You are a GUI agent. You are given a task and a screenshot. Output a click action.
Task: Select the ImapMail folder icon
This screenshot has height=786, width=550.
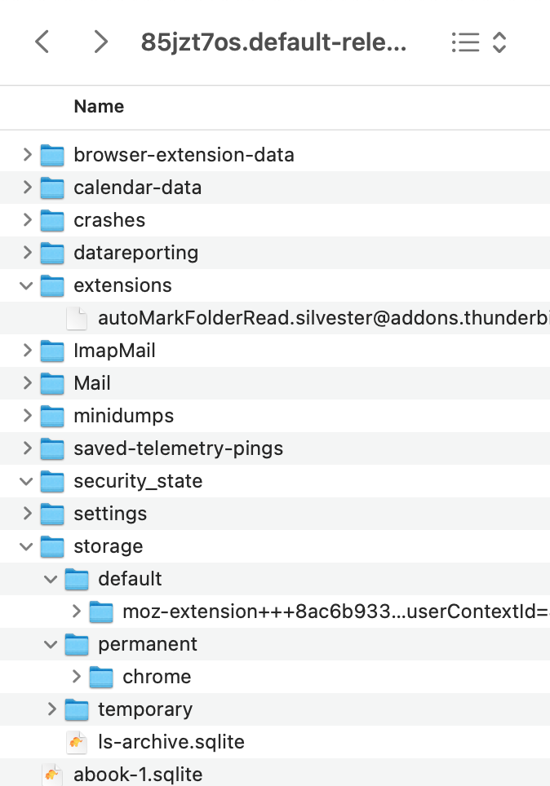click(x=52, y=351)
